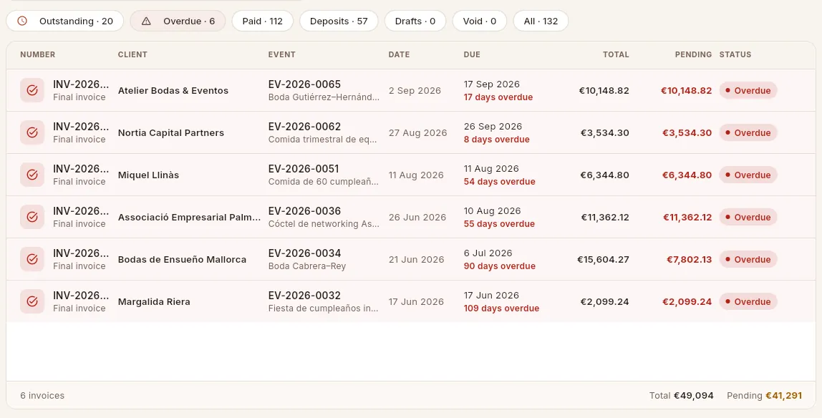Click event name Comida de 60 cumpleañ…
The width and height of the screenshot is (822, 418).
click(x=324, y=182)
